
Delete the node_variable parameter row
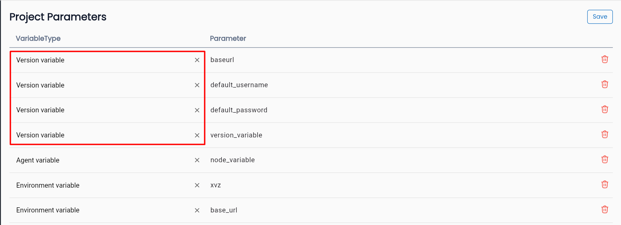(x=605, y=160)
